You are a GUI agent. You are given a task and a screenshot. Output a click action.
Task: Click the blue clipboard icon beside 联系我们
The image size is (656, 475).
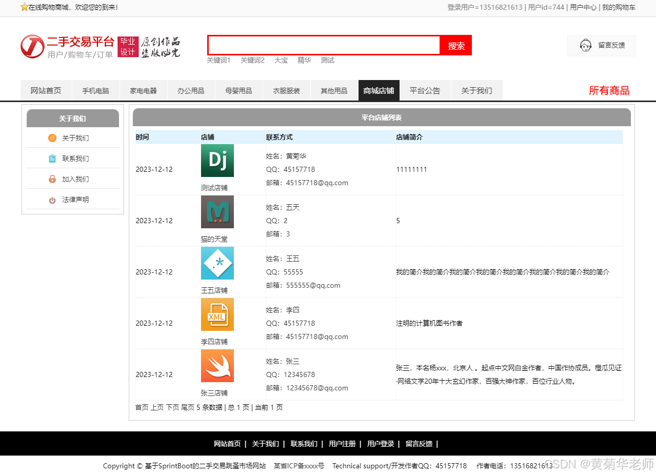click(x=52, y=158)
